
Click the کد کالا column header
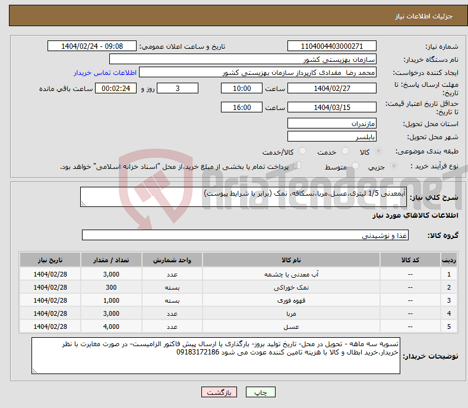point(410,260)
